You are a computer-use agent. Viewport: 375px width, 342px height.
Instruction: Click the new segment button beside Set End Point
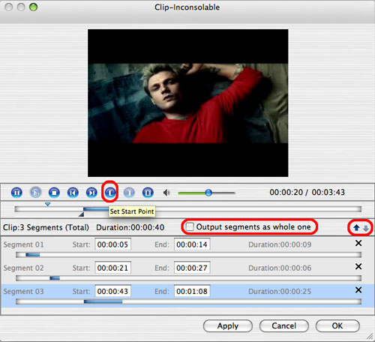[x=148, y=193]
